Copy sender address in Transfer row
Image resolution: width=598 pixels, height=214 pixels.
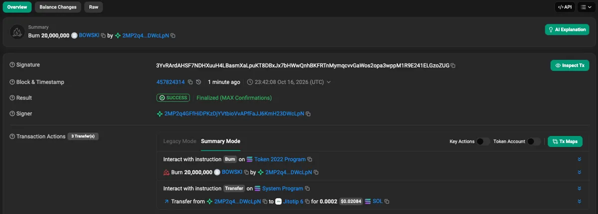click(x=265, y=202)
